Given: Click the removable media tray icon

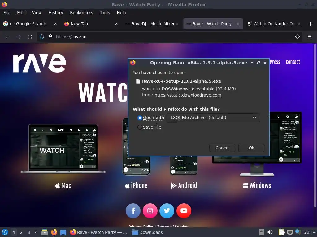Looking at the screenshot, I should pos(261,232).
